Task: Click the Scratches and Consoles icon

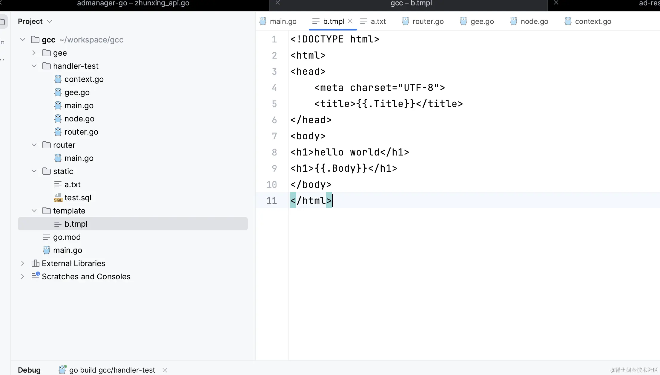Action: [x=36, y=276]
